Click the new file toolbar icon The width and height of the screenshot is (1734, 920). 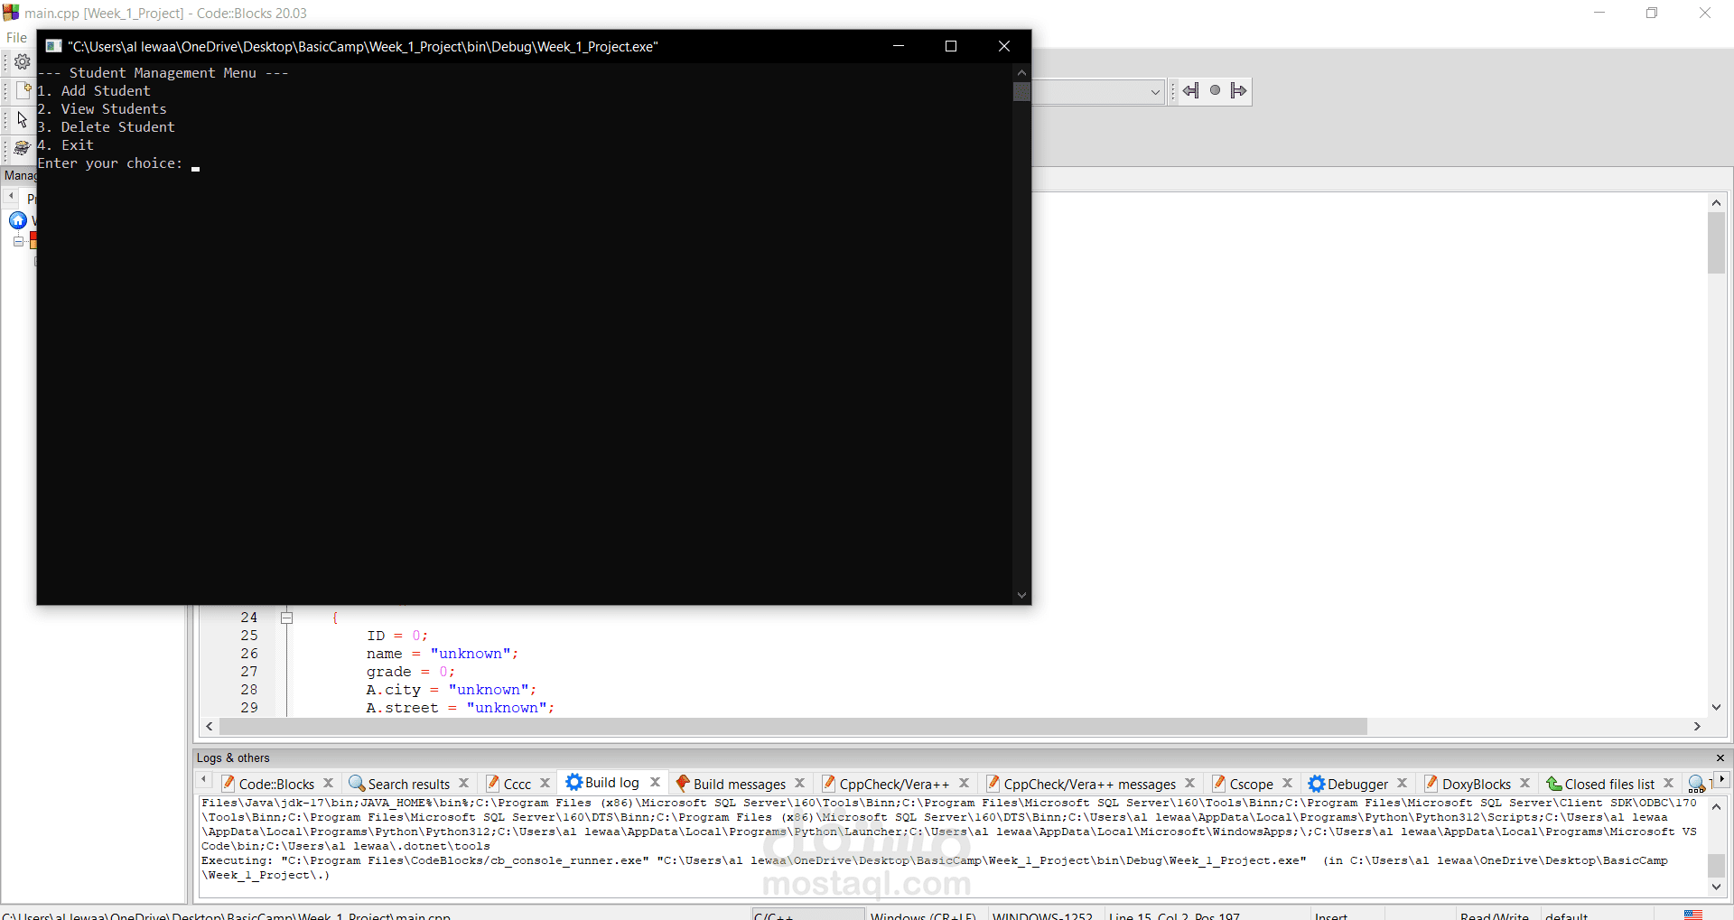(24, 90)
